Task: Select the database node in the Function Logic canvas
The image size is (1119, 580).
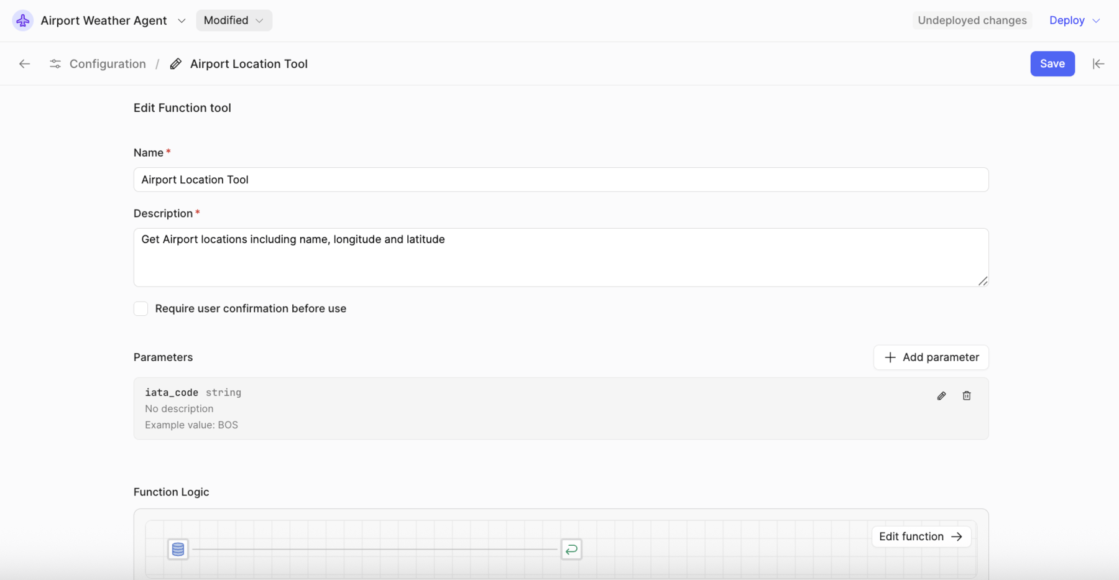Action: click(x=178, y=549)
